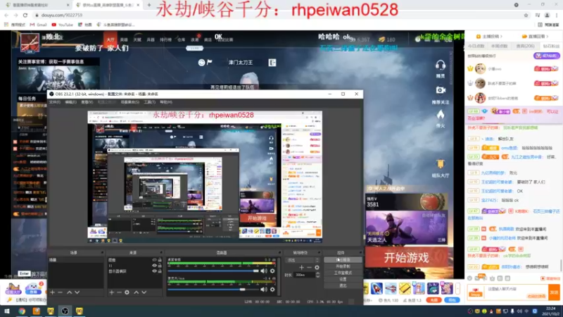This screenshot has height=317, width=563.
Task: Toggle lock on source 11
Action: (x=160, y=266)
